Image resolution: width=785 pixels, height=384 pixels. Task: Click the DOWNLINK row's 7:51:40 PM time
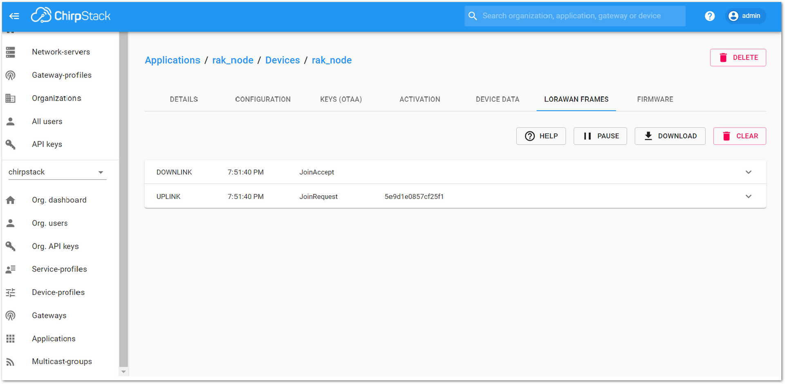[245, 172]
